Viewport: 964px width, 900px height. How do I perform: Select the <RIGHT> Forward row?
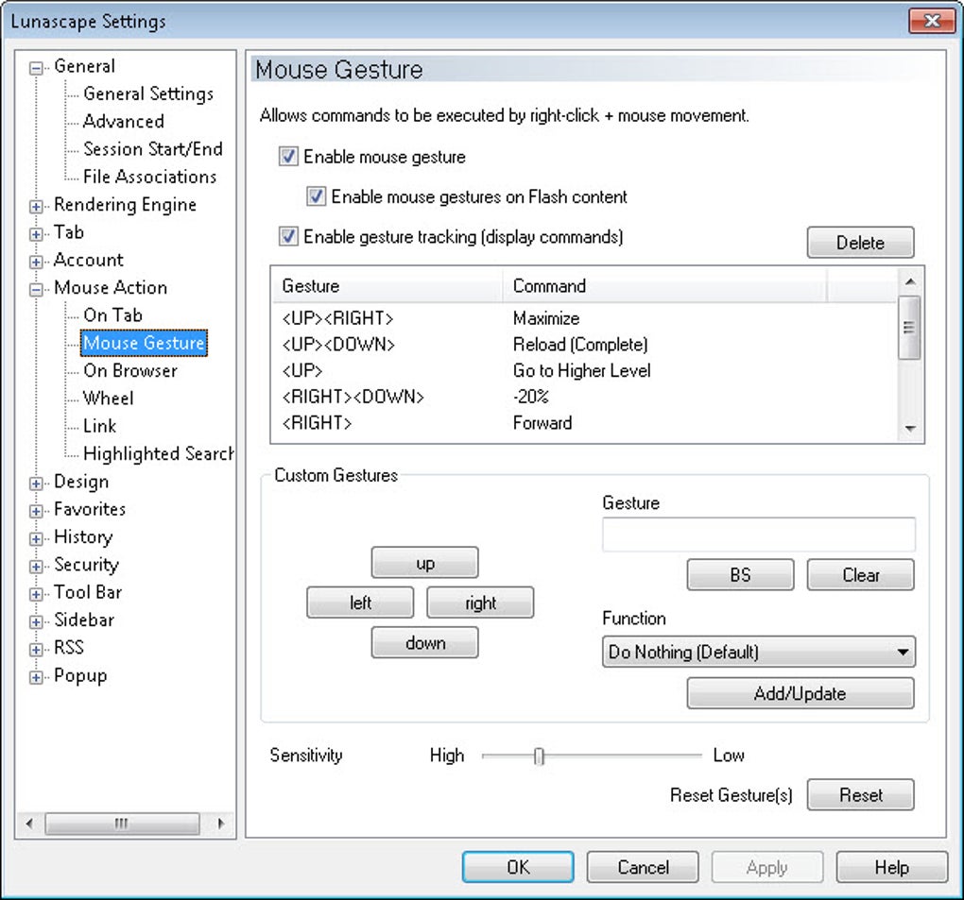click(584, 423)
